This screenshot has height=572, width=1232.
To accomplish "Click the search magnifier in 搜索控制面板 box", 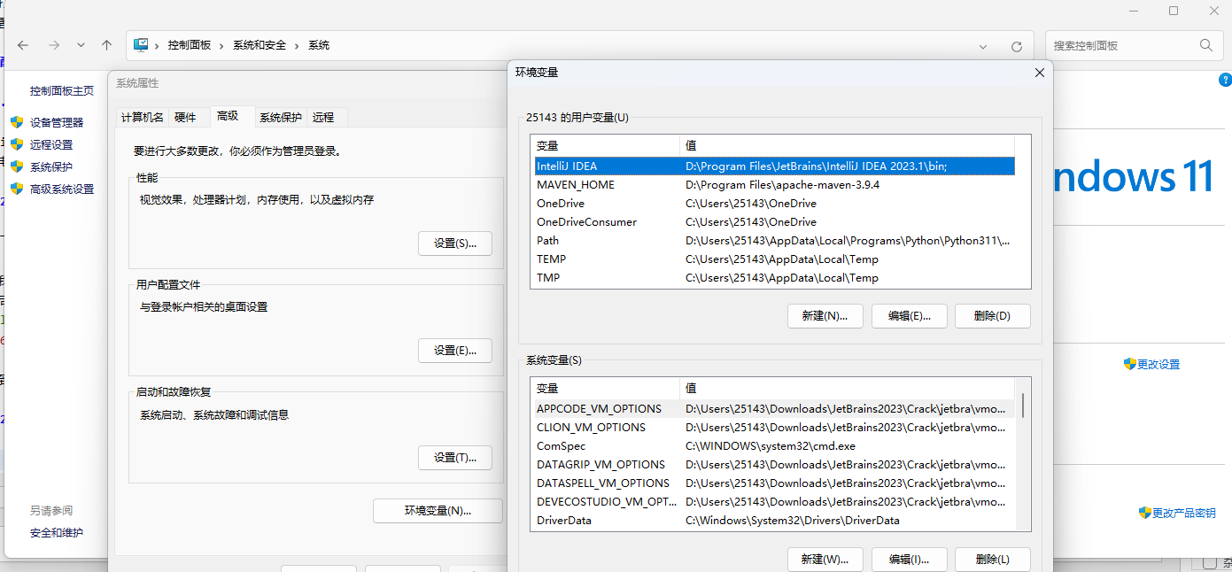I will click(x=1205, y=45).
